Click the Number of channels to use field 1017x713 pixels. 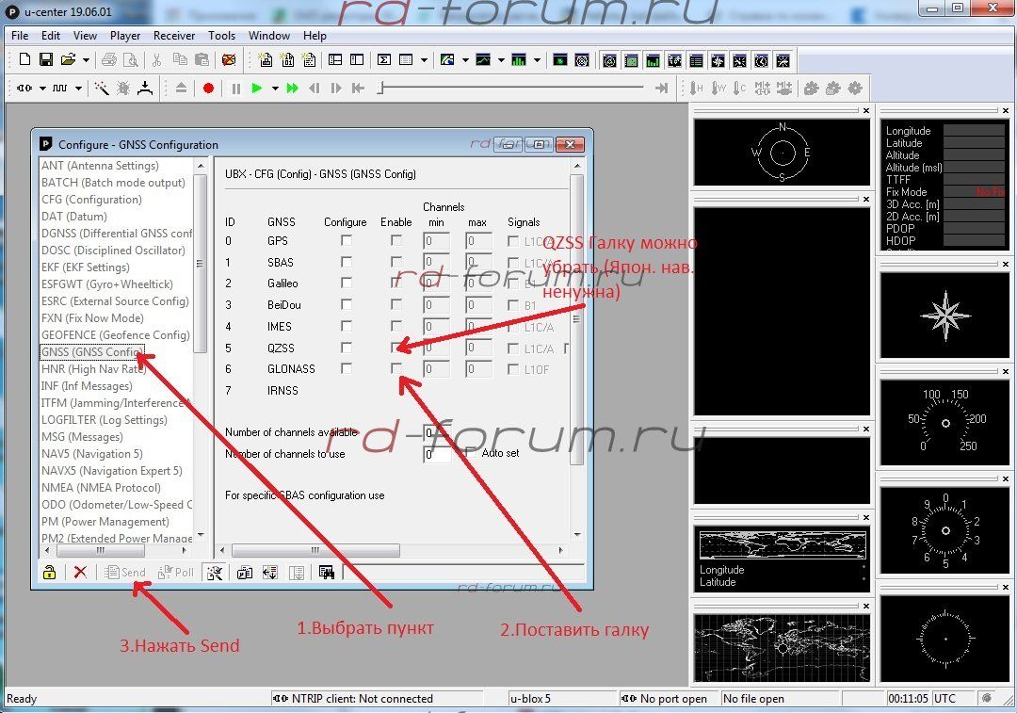tap(437, 454)
